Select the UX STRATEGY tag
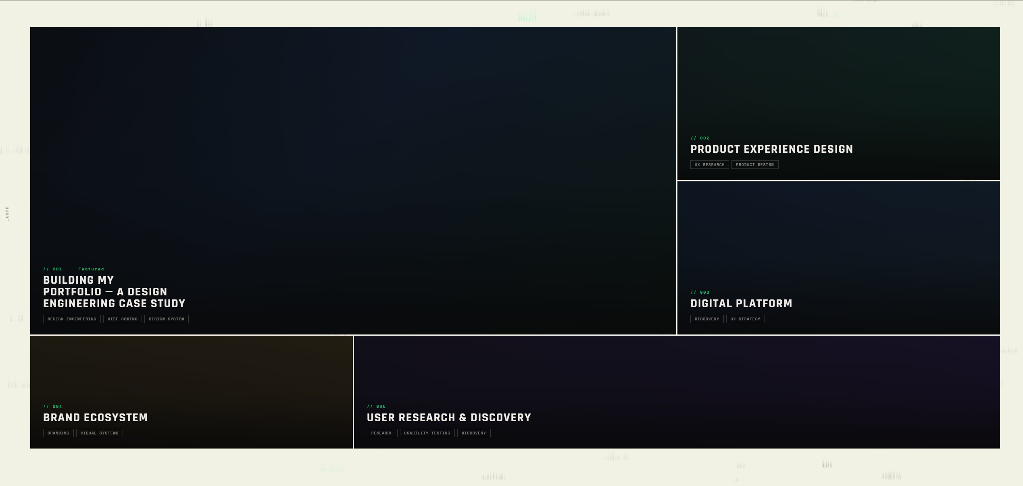 click(x=745, y=319)
